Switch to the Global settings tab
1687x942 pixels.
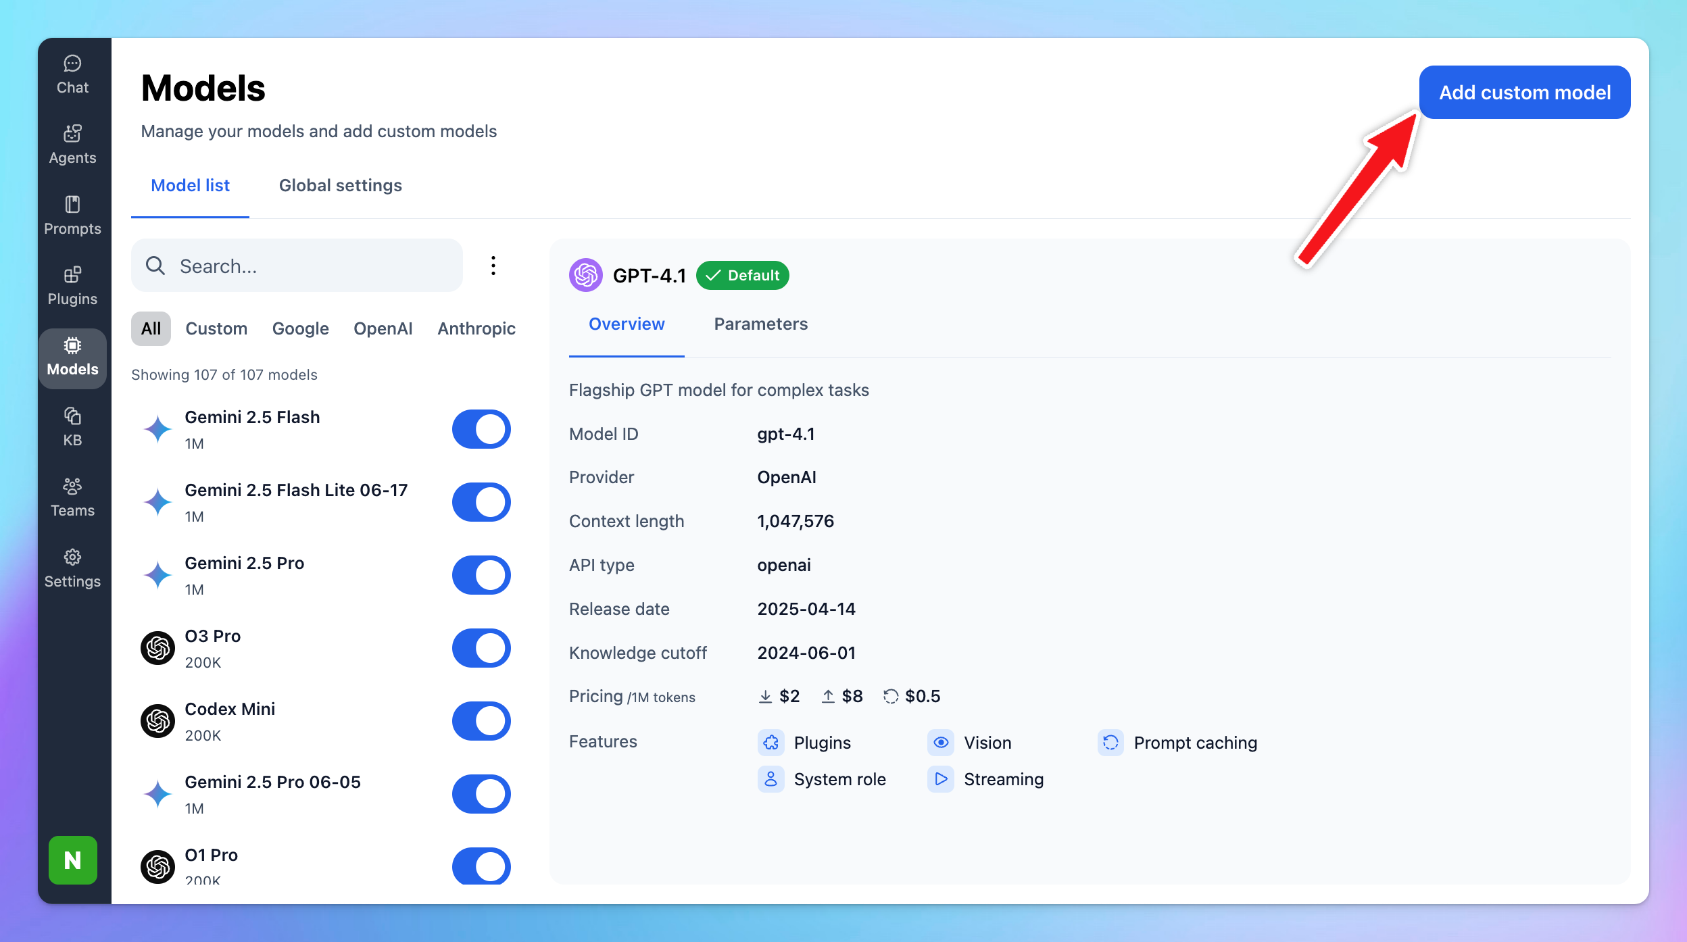pyautogui.click(x=340, y=185)
